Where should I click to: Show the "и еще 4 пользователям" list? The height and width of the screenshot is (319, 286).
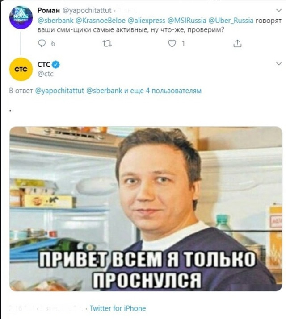pos(163,91)
